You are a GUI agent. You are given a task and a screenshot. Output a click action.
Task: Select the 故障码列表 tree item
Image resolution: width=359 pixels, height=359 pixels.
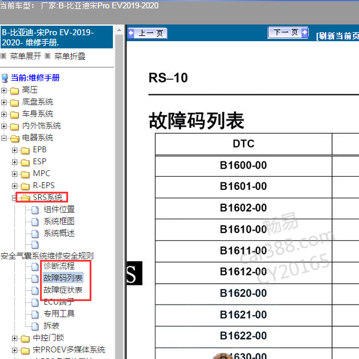(x=63, y=278)
